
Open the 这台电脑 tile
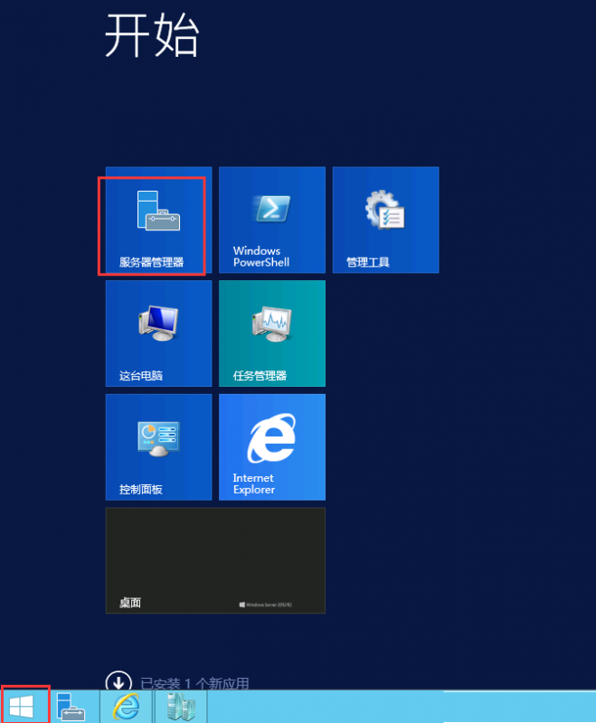coord(158,333)
